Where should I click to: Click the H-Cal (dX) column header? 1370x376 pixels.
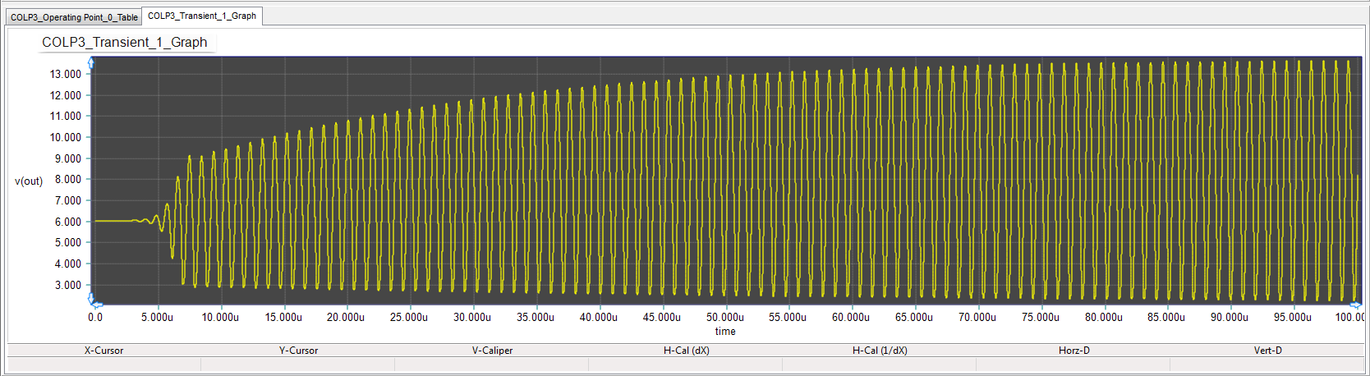687,351
